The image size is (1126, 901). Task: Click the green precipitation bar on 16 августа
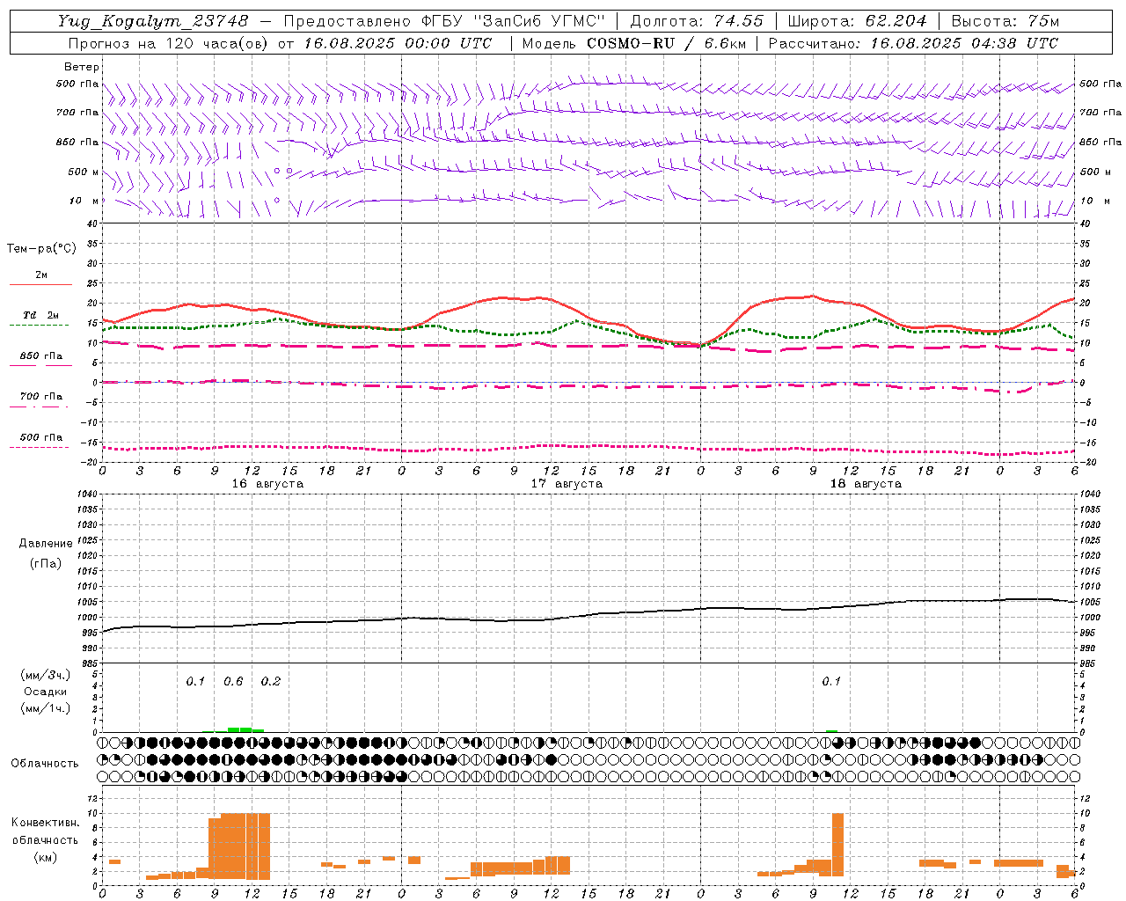(239, 729)
